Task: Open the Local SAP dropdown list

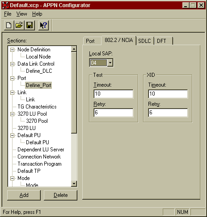Action: [110, 63]
